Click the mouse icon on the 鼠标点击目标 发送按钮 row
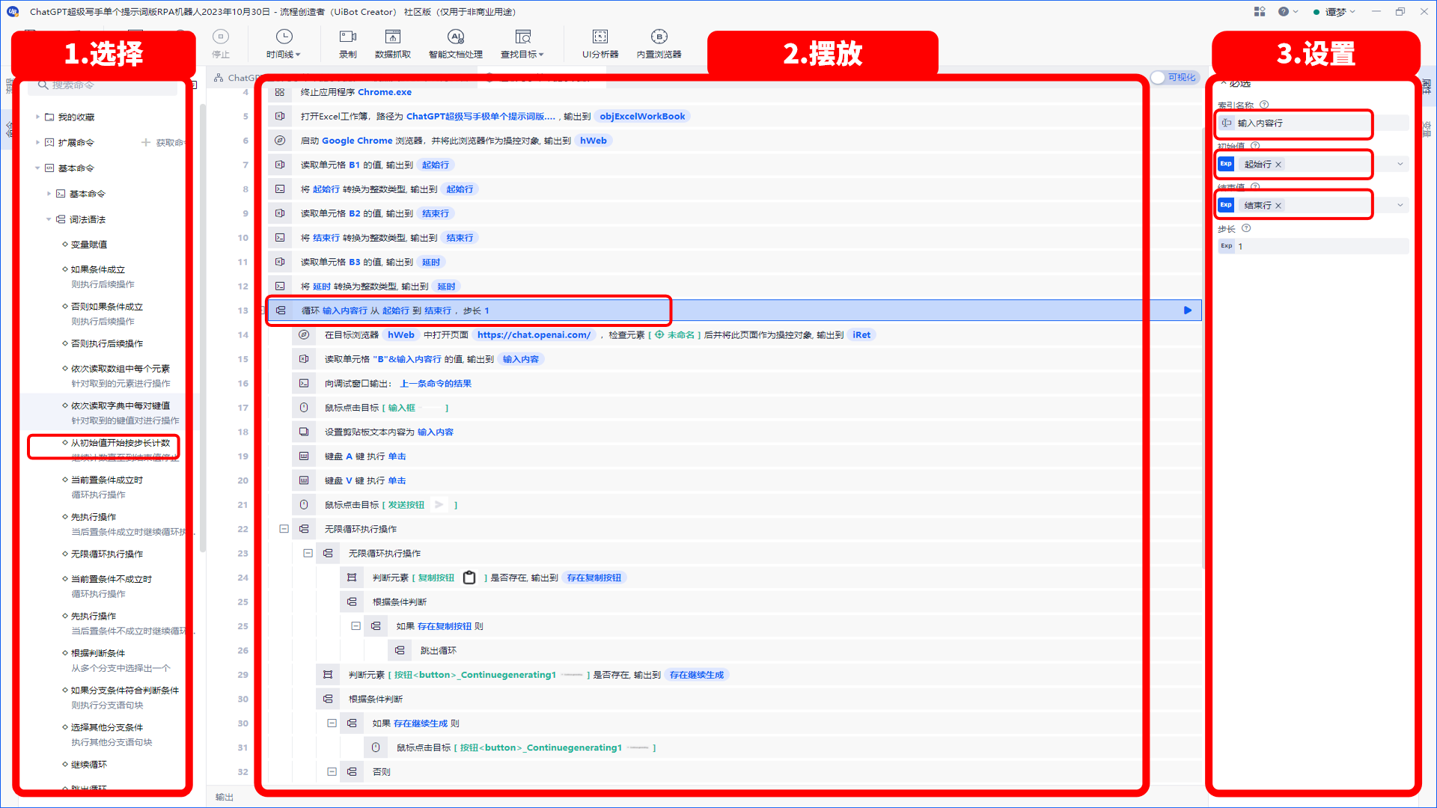Screen dimensions: 1437x808 (x=304, y=505)
